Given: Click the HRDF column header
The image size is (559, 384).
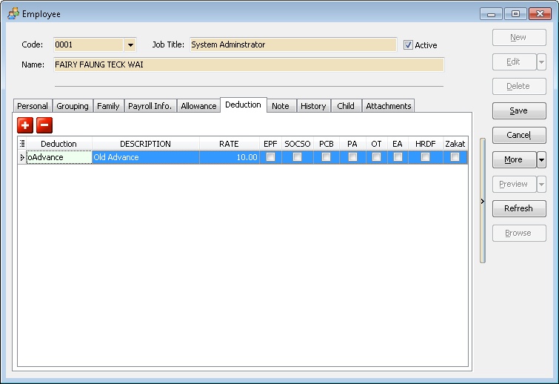Looking at the screenshot, I should pos(425,144).
